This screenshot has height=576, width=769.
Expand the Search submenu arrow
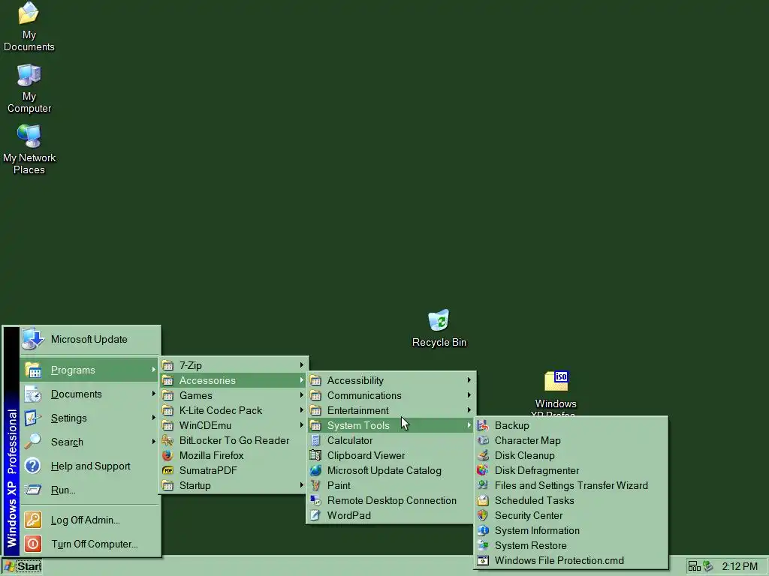pos(153,441)
